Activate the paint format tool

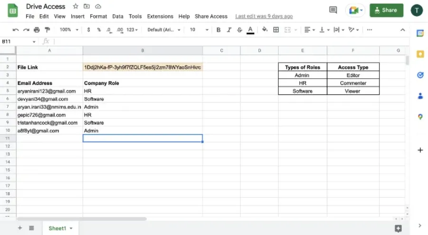pos(48,30)
